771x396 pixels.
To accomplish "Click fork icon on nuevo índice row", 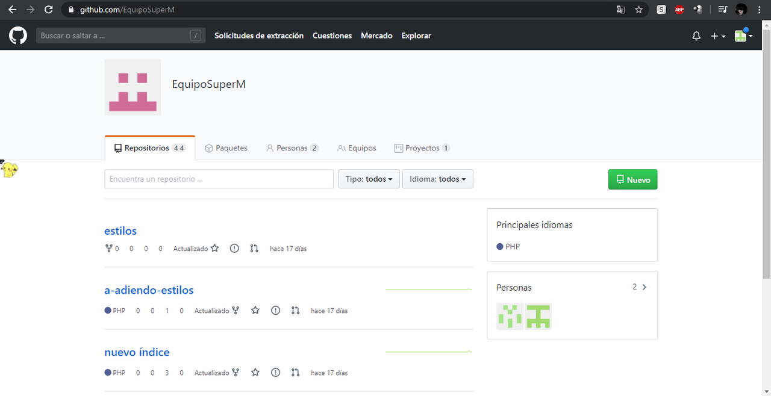I will point(236,373).
